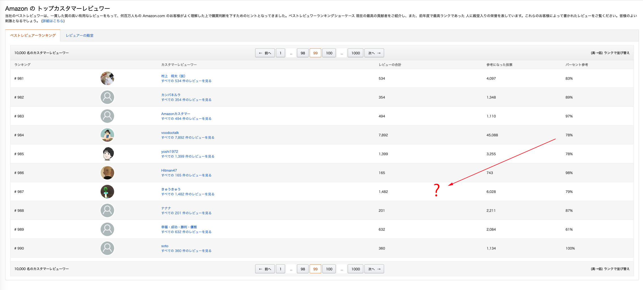
Task: Click helpful votes value 6,028
Action: point(491,192)
